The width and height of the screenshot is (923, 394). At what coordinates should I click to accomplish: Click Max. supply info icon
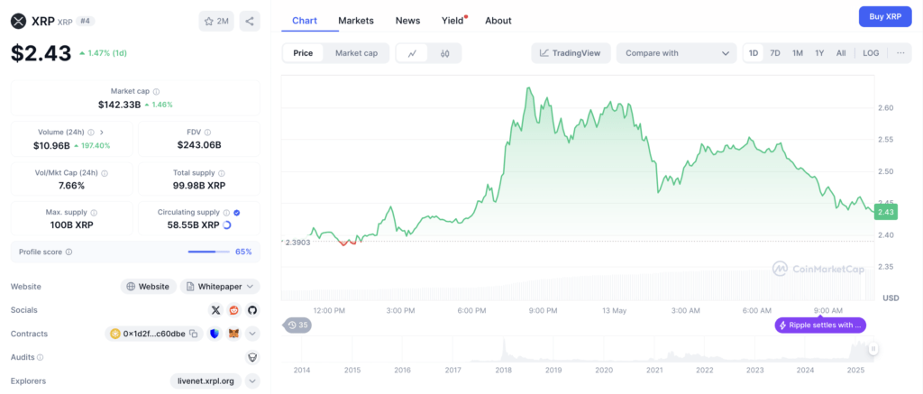click(x=94, y=213)
